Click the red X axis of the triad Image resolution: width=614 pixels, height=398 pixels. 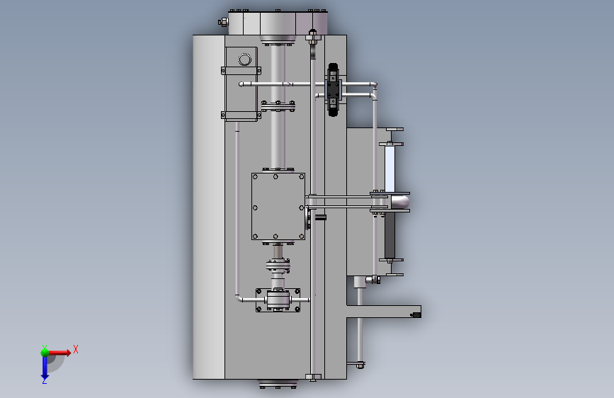(x=59, y=353)
